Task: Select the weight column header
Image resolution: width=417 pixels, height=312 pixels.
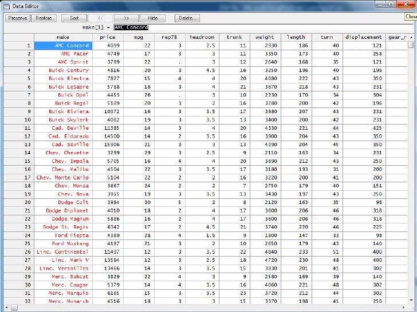Action: pyautogui.click(x=265, y=37)
